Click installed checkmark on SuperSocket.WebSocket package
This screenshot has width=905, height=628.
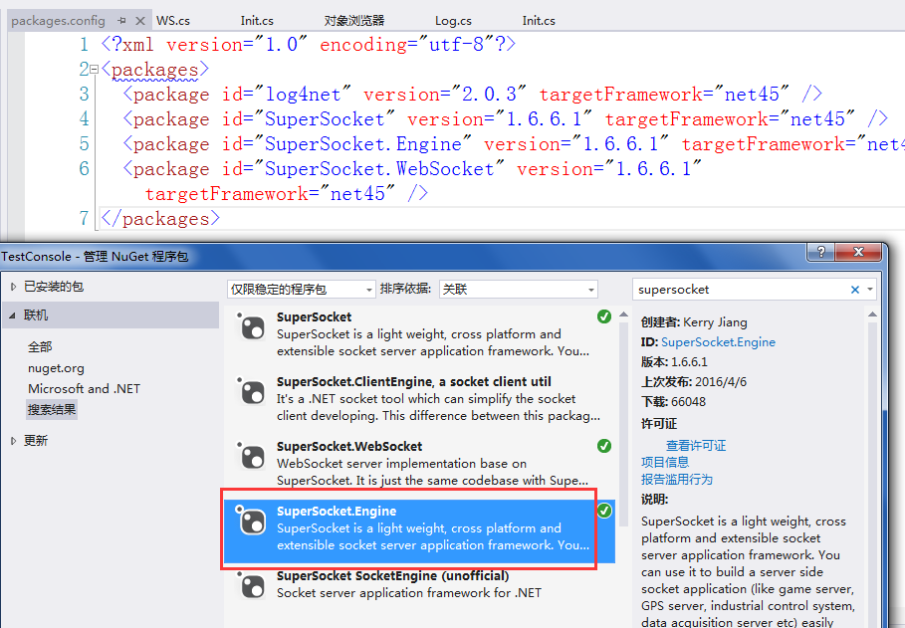(x=604, y=446)
